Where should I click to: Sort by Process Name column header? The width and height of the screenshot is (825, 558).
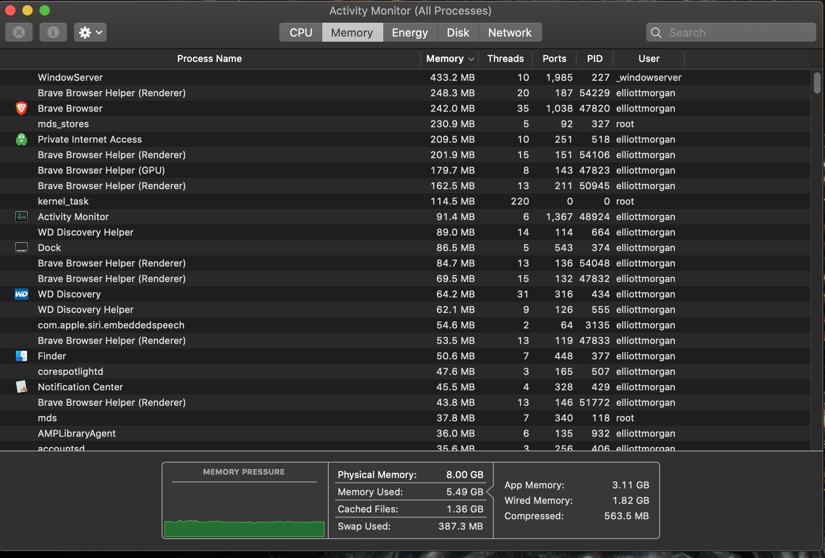coord(210,59)
